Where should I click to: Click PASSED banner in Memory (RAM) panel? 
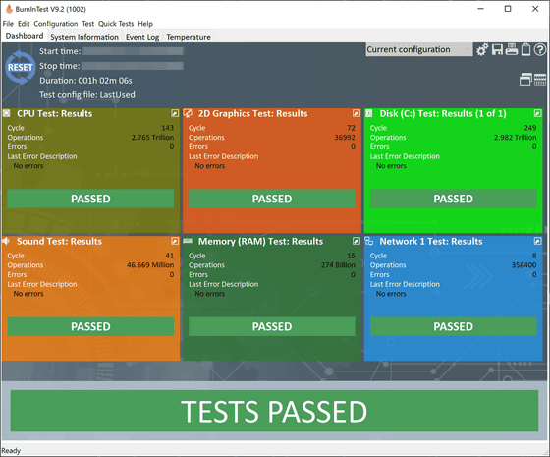[x=272, y=326]
